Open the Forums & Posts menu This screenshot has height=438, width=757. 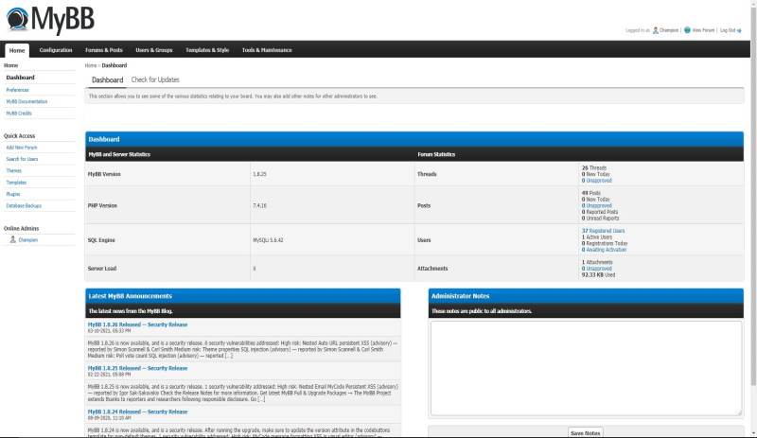[x=104, y=50]
